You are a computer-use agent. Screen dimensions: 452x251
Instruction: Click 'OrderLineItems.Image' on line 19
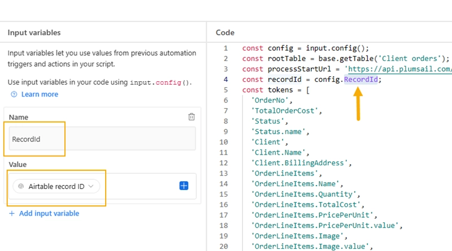coord(297,236)
